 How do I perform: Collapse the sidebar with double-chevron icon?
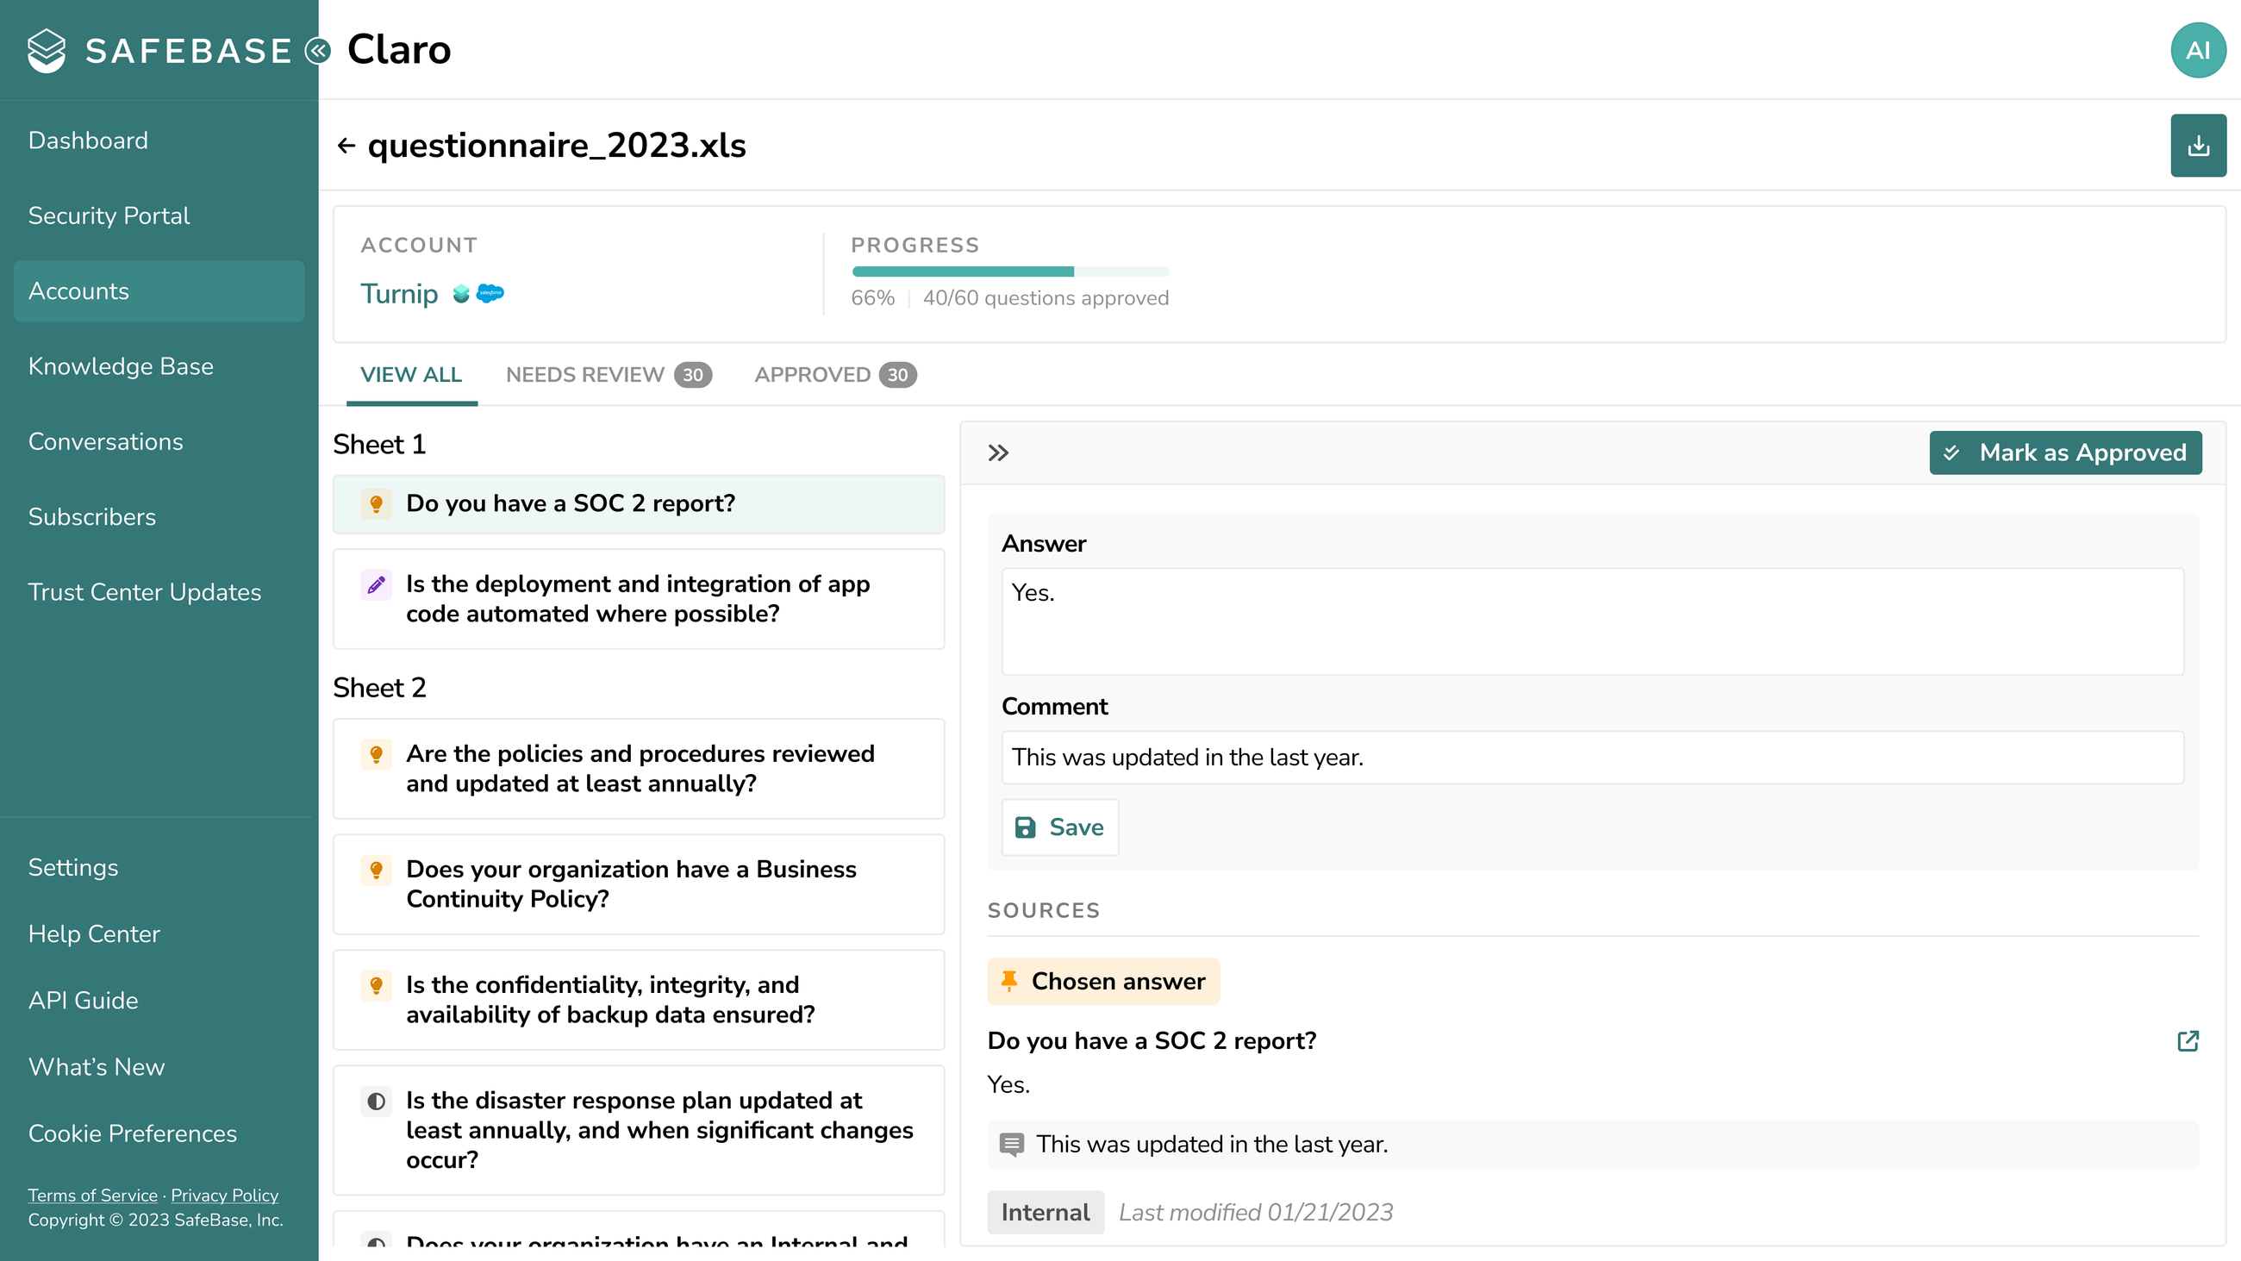[x=318, y=51]
